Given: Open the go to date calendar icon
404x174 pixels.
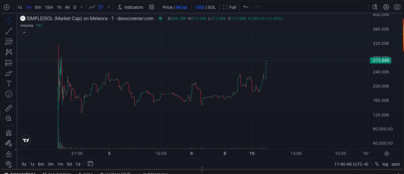Looking at the screenshot, I should [x=90, y=164].
